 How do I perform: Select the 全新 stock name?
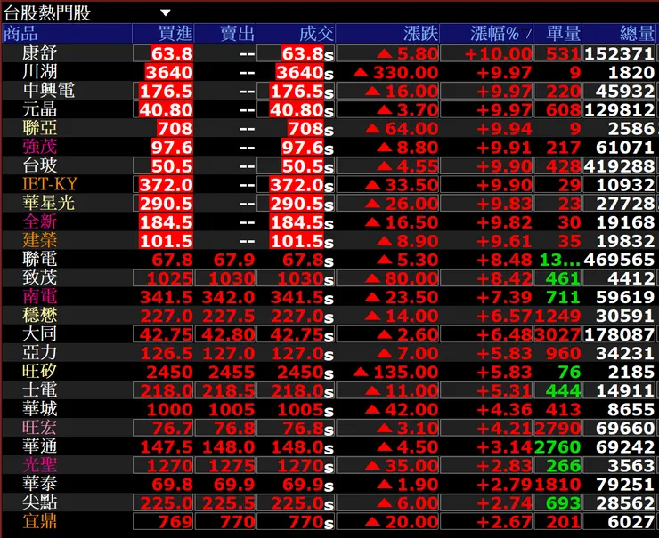point(39,221)
